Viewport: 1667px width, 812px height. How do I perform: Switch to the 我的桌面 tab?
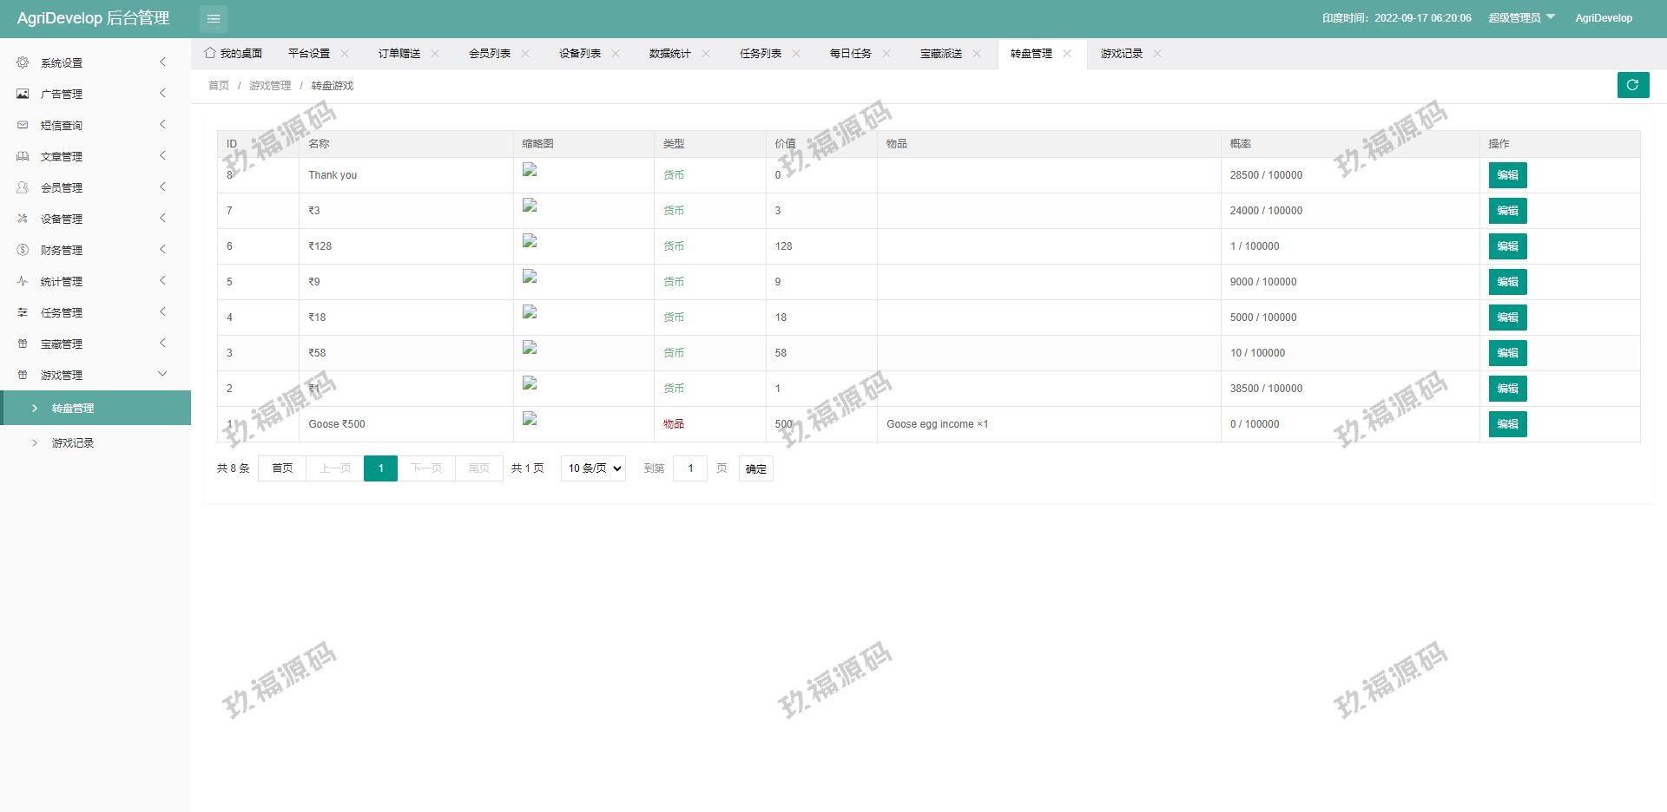pyautogui.click(x=234, y=54)
